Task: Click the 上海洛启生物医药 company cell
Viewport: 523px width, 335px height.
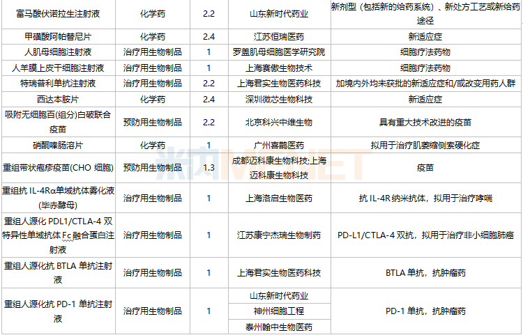Action: [x=278, y=198]
